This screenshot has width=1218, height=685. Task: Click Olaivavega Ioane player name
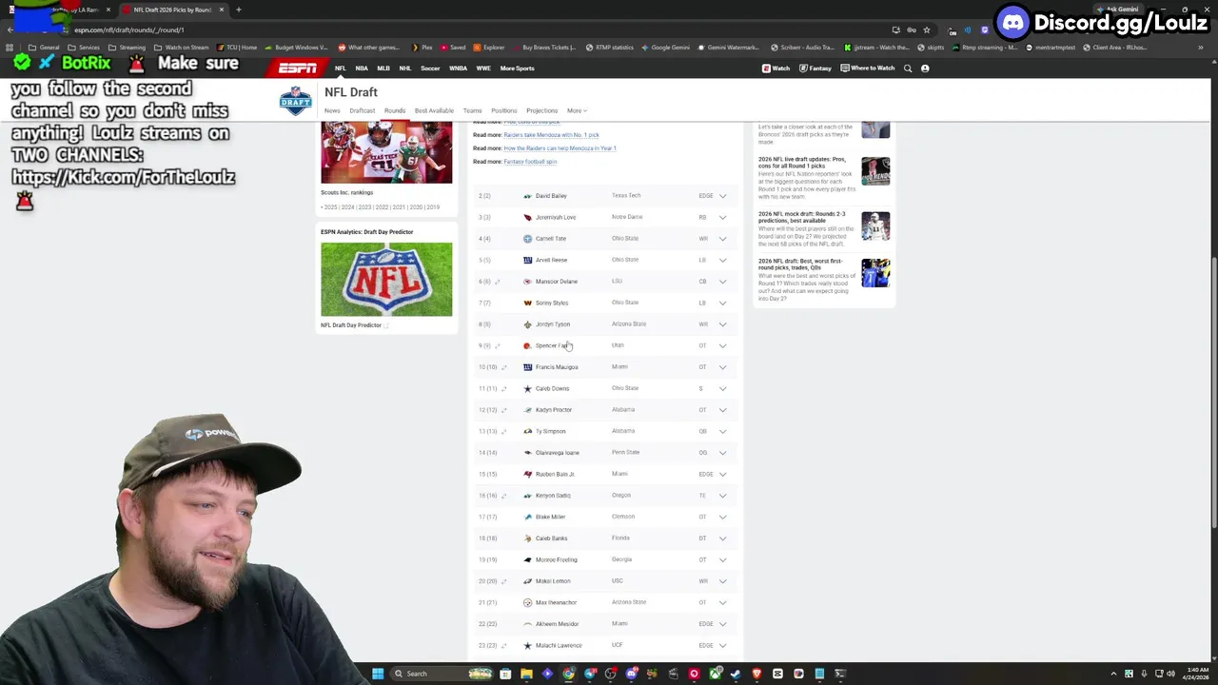click(558, 453)
